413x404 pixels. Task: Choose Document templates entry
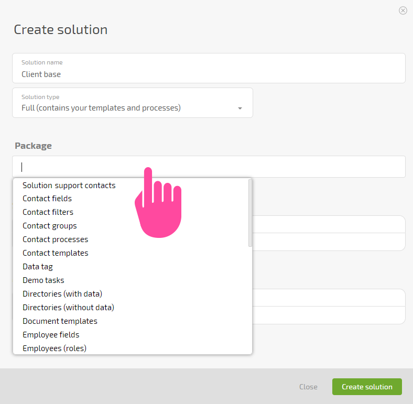click(60, 321)
